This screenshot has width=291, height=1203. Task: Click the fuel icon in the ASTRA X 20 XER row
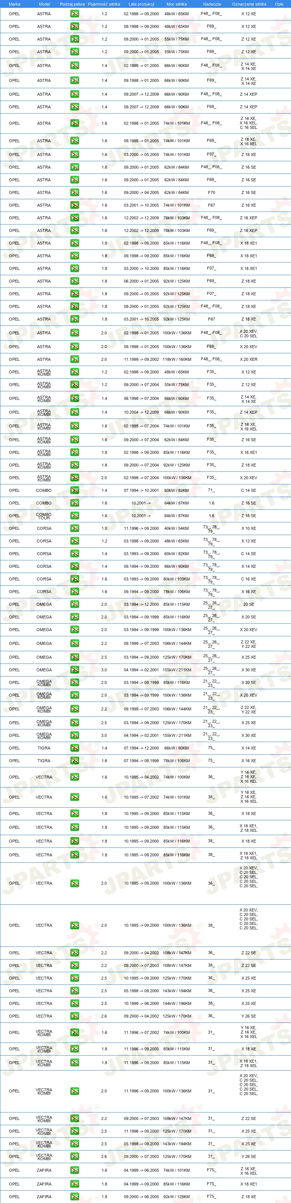tap(75, 359)
